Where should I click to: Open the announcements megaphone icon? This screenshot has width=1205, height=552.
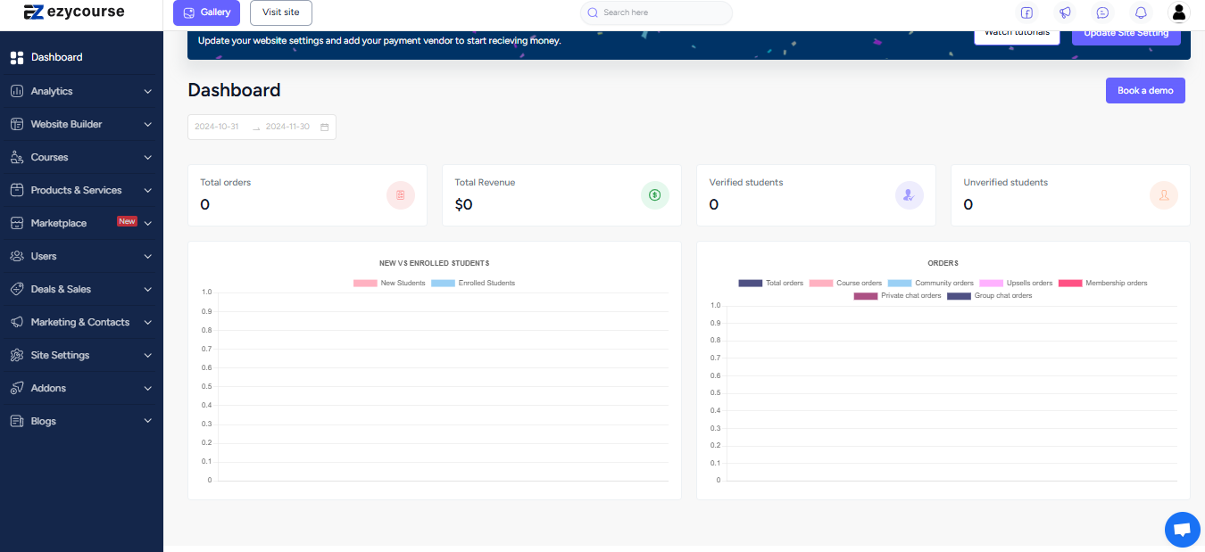click(1065, 12)
